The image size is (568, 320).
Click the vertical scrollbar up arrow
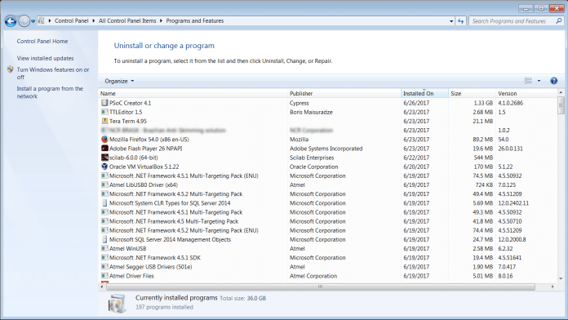(561, 93)
